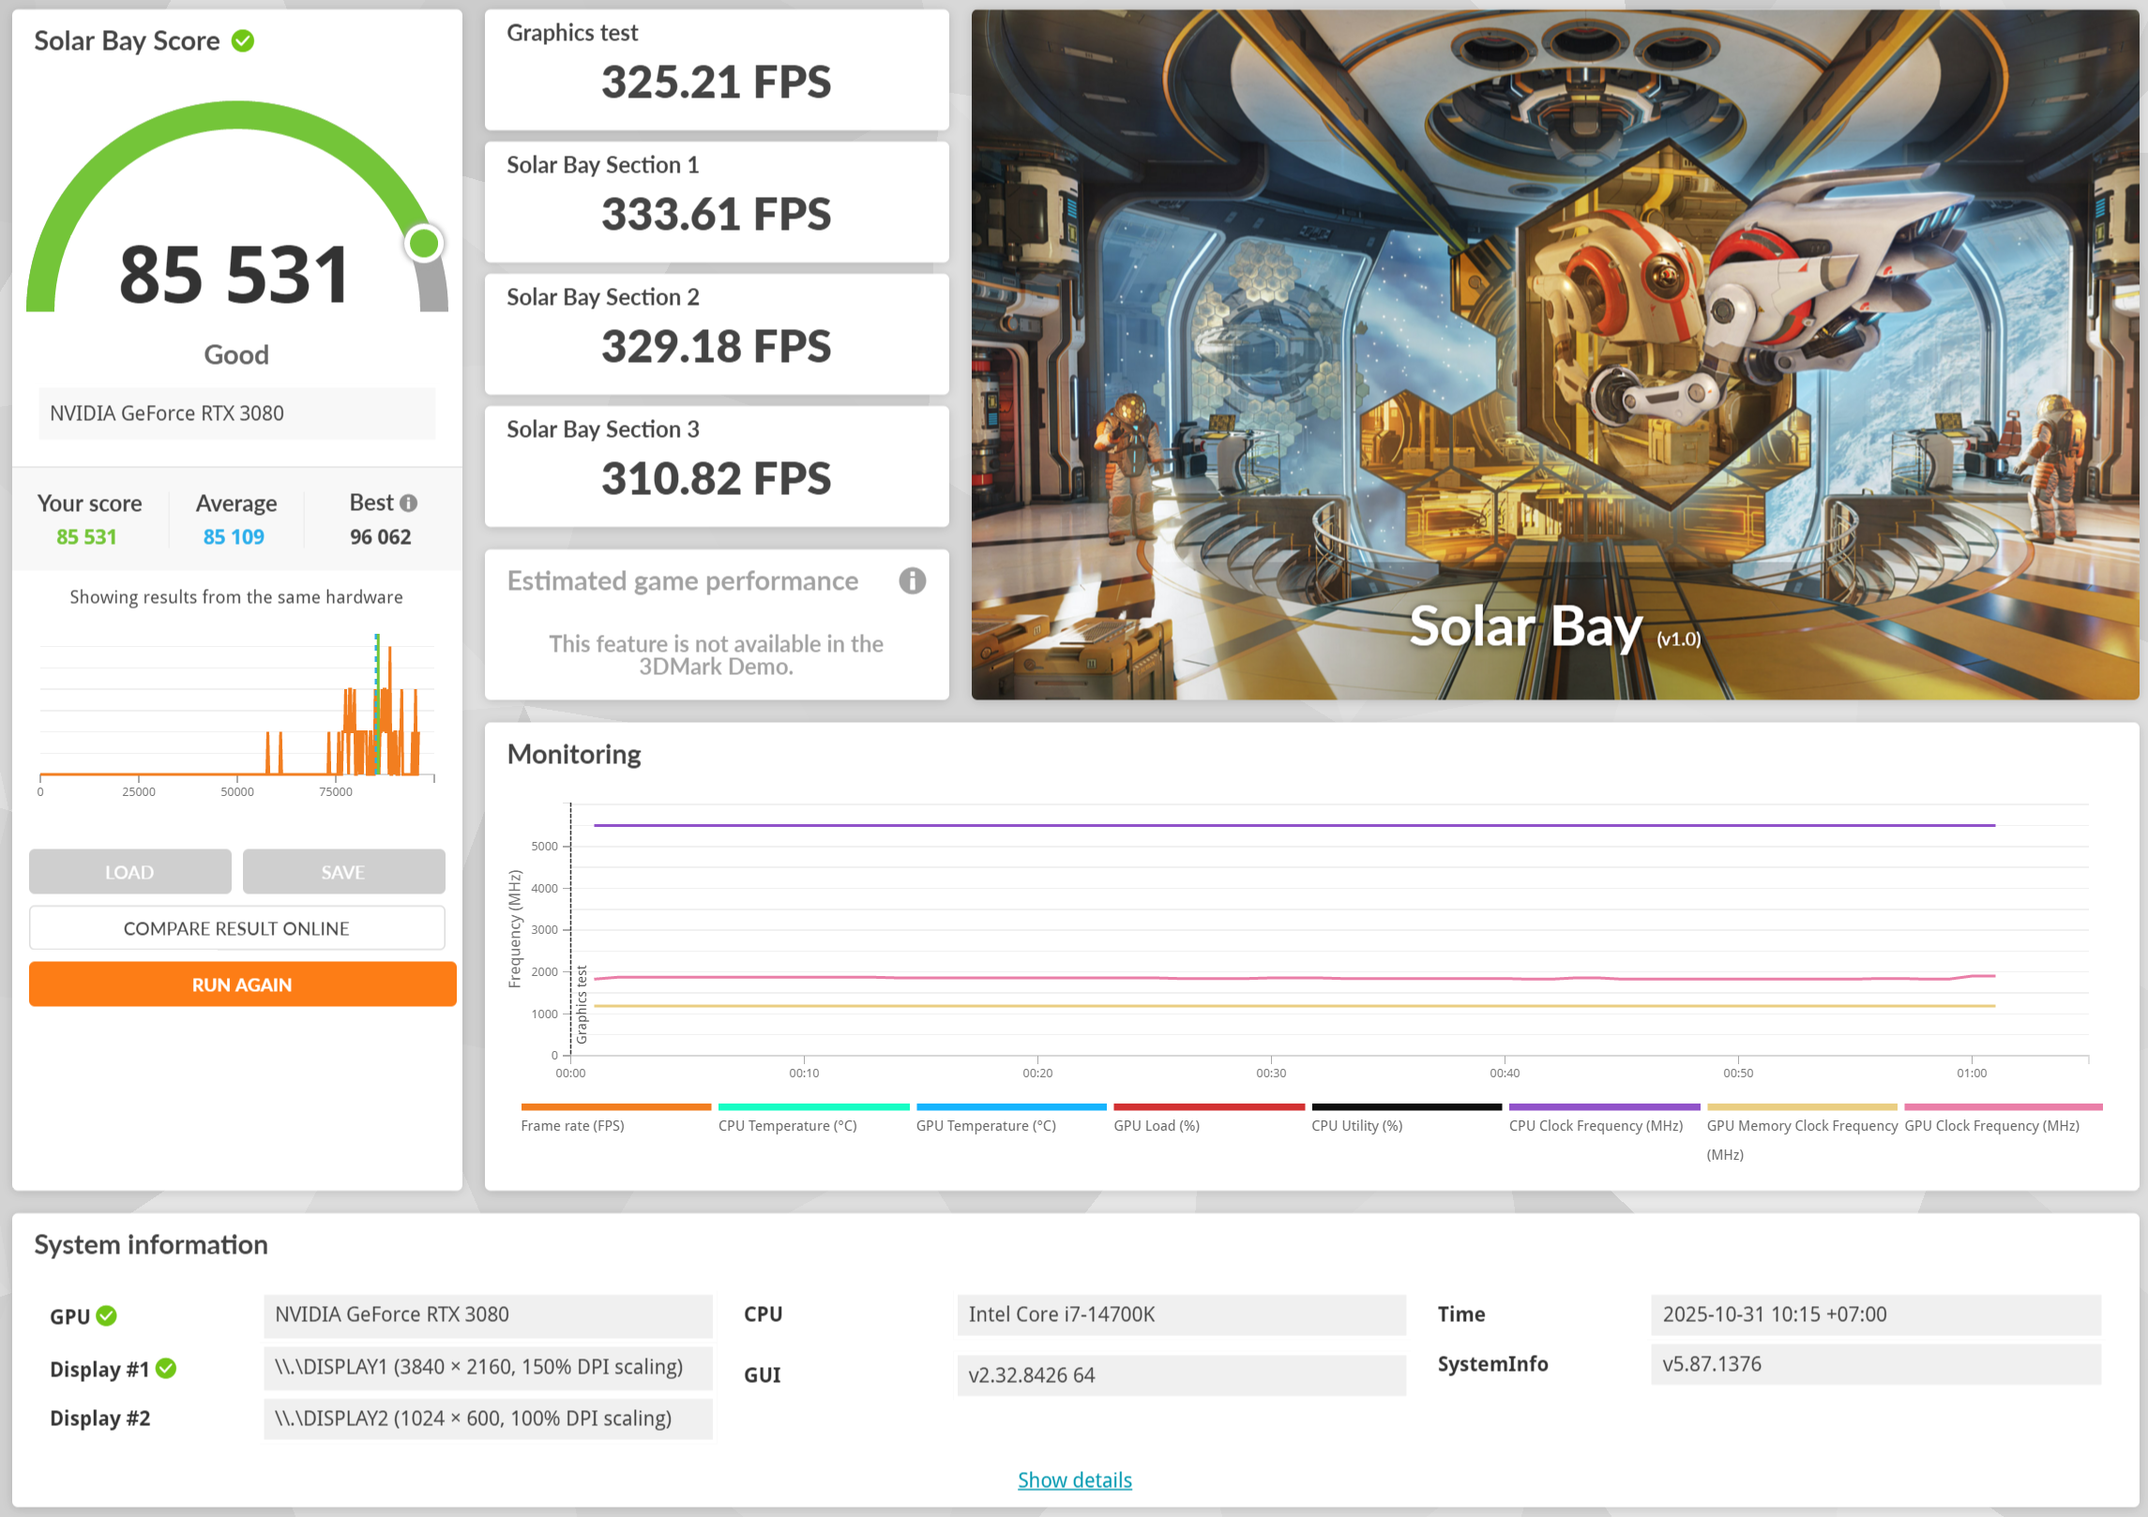Click the LOAD button
The width and height of the screenshot is (2148, 1517).
tap(129, 872)
